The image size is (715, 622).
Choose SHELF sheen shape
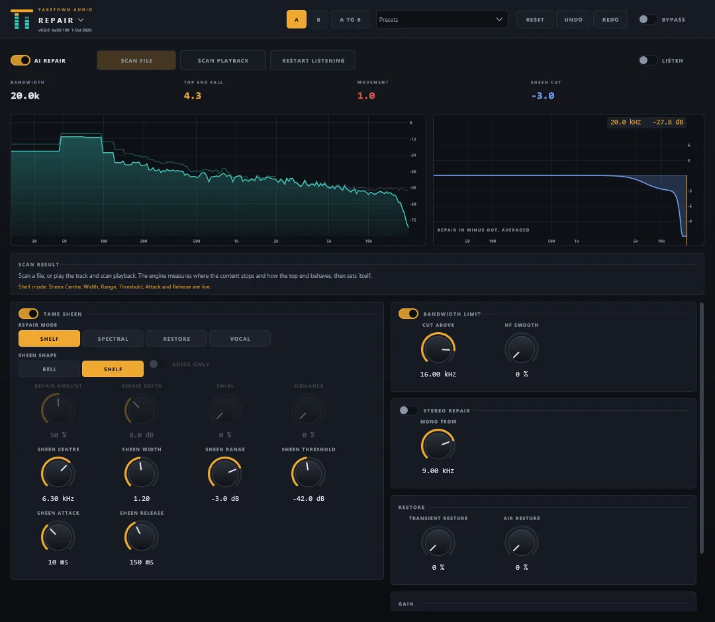click(113, 369)
